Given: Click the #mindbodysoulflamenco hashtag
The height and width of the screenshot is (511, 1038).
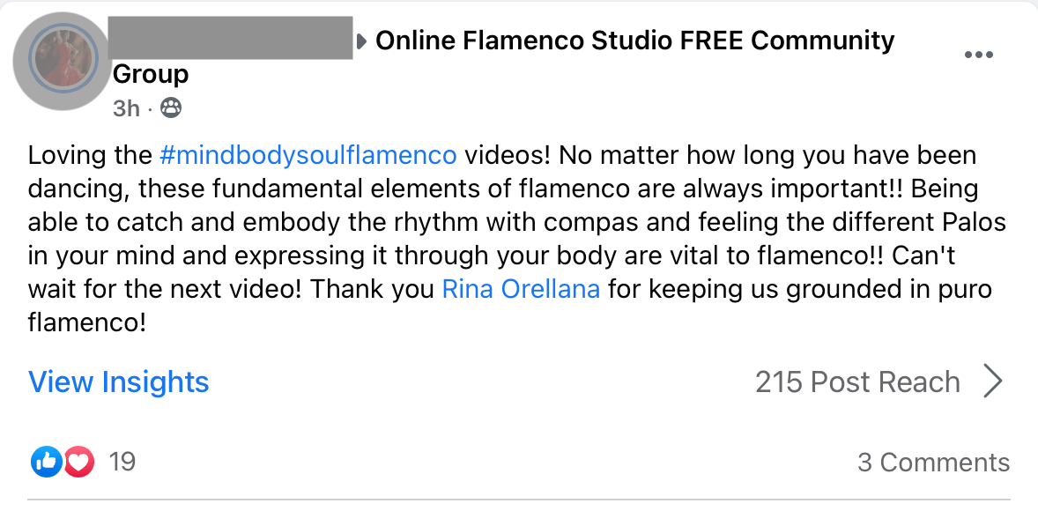Looking at the screenshot, I should click(x=308, y=156).
